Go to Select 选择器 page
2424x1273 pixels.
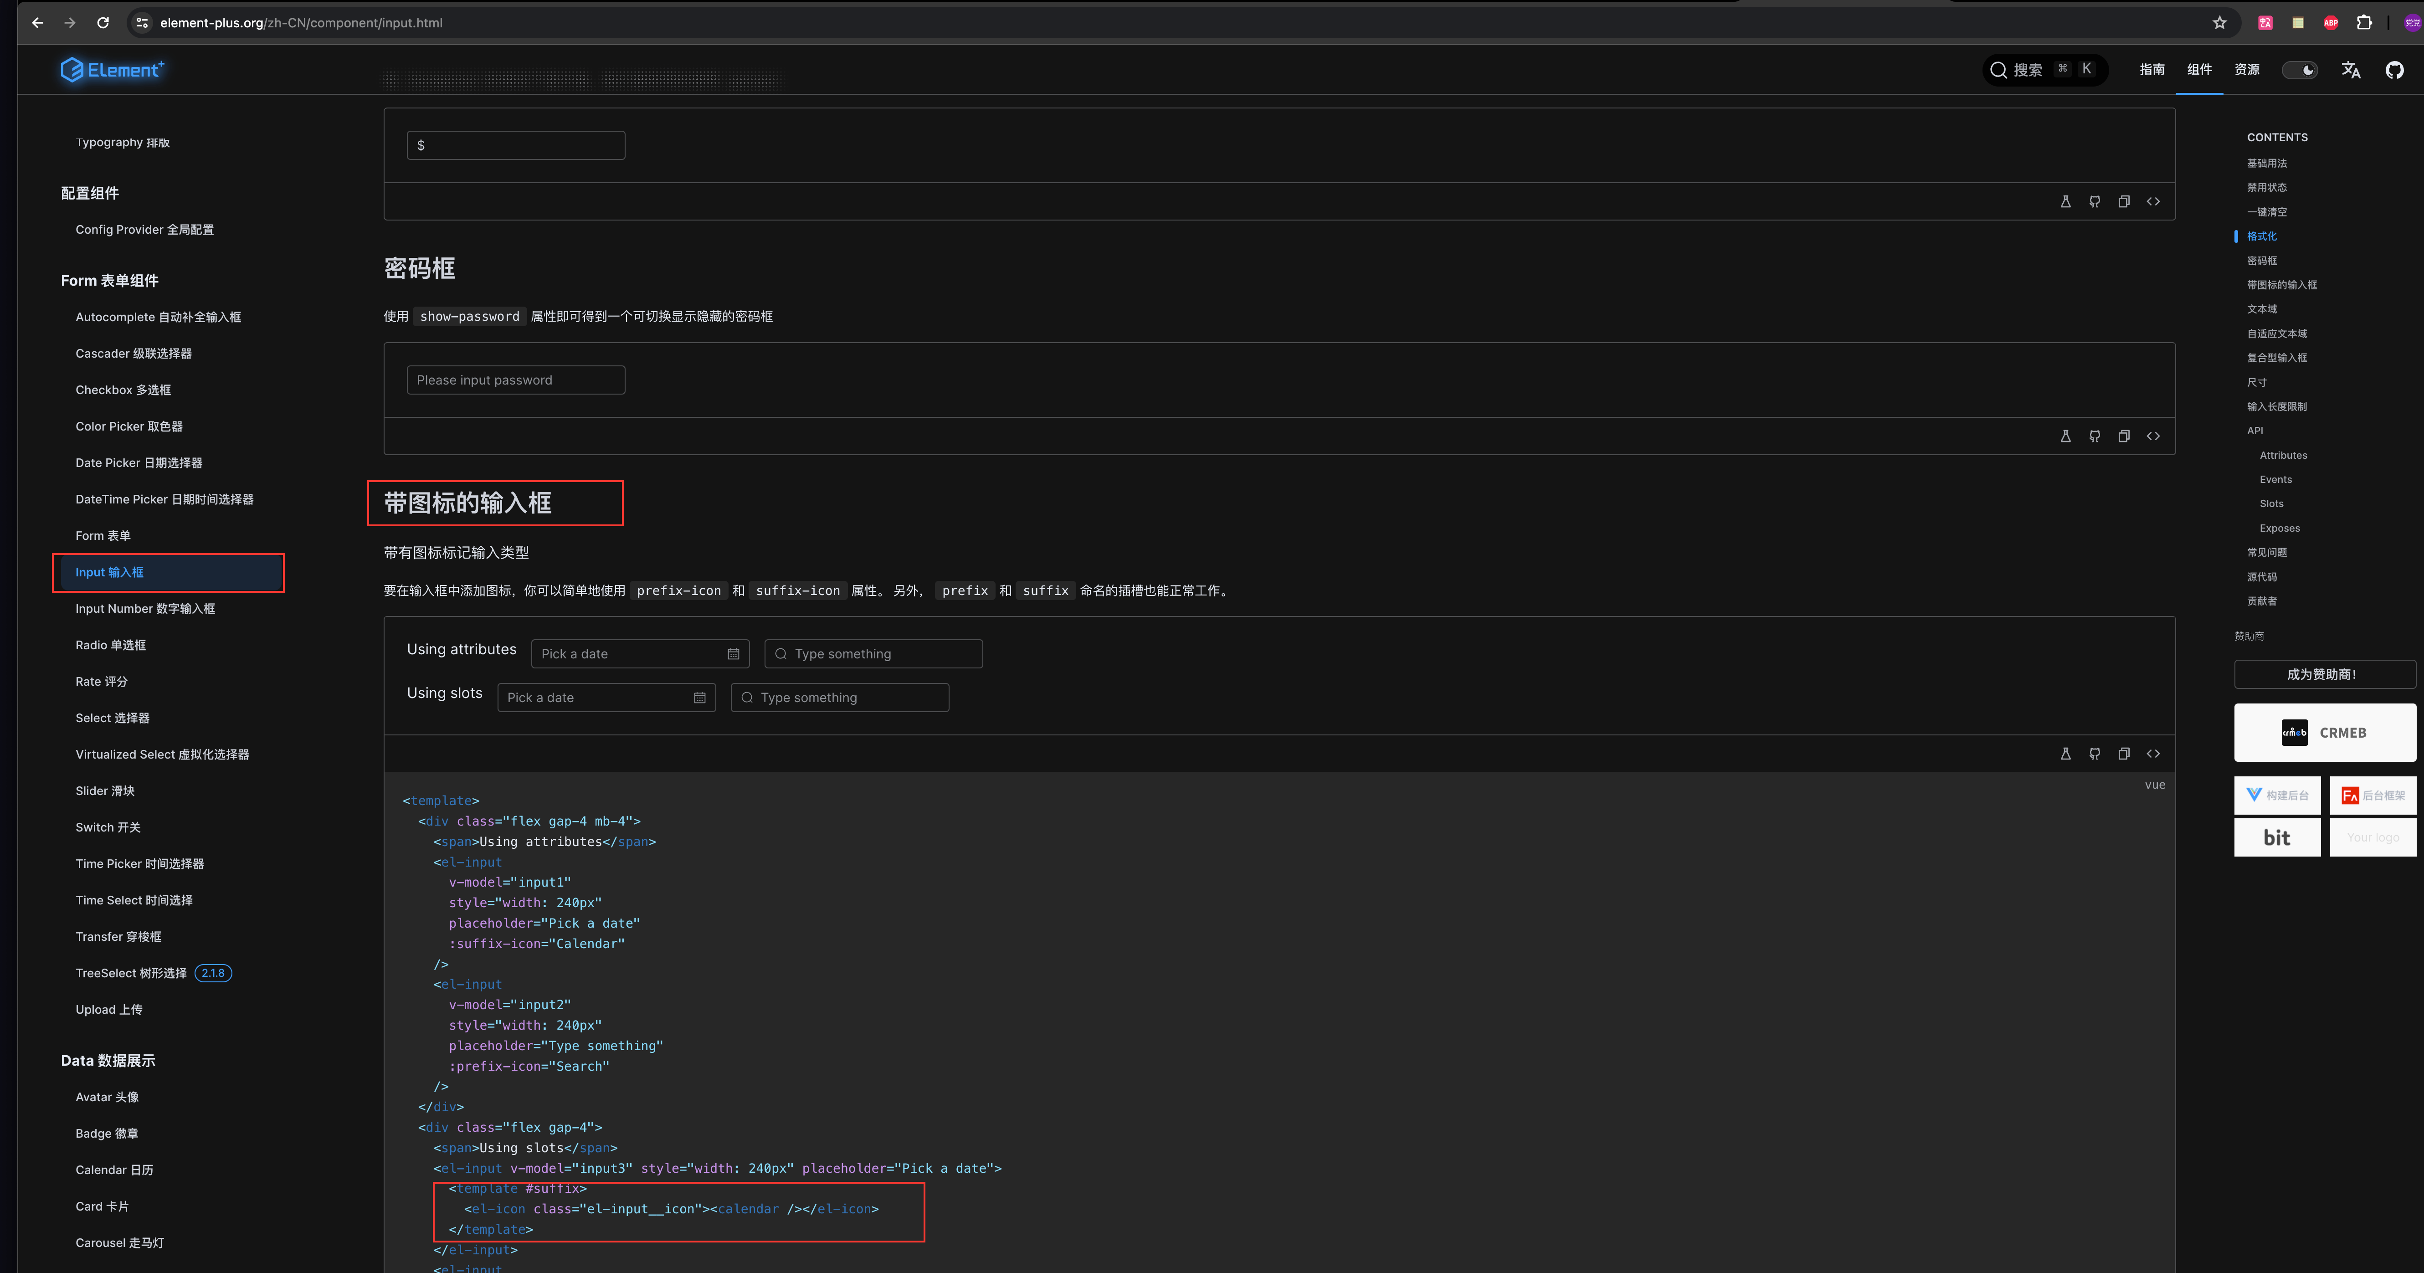[113, 718]
